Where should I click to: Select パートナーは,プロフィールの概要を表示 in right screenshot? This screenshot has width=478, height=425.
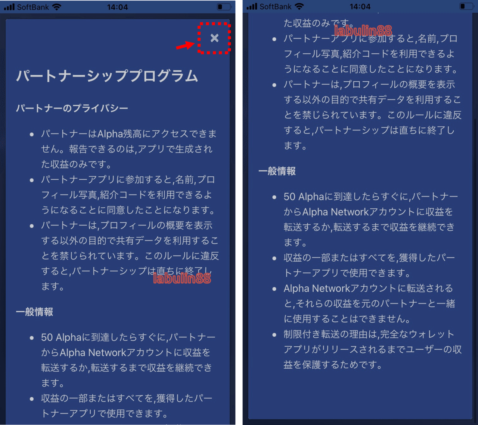(x=373, y=115)
